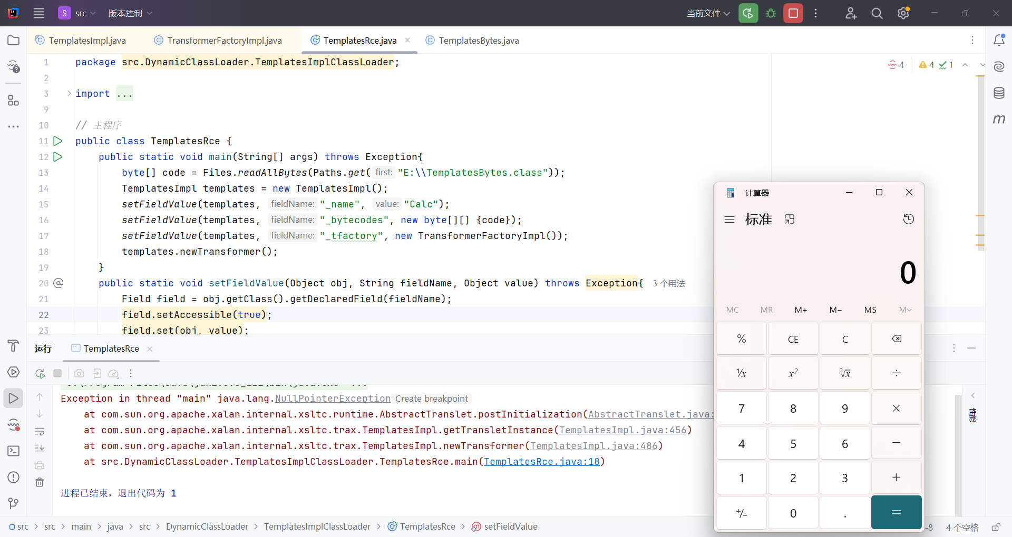This screenshot has height=537, width=1012.
Task: Open the 版本控制 dropdown menu
Action: (130, 13)
